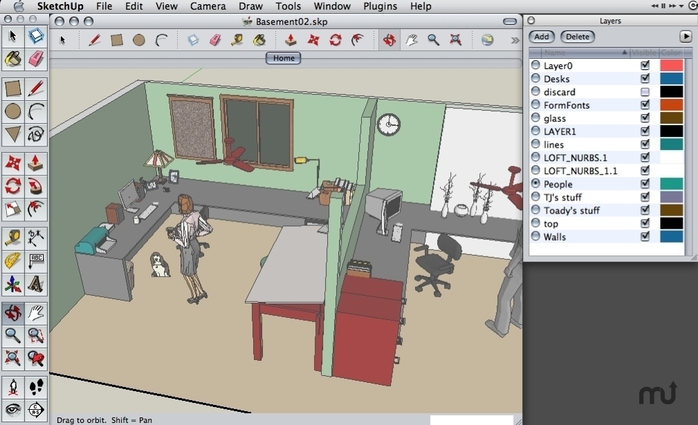Open the Plugins menu
Screen dimensions: 698x425
point(380,6)
